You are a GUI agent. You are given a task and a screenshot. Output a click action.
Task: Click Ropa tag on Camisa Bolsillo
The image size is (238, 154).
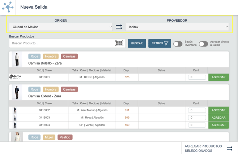[x=34, y=56]
